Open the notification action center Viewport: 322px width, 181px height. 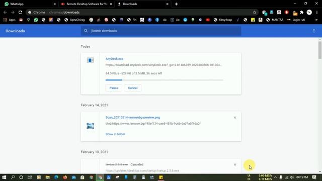pos(314,177)
